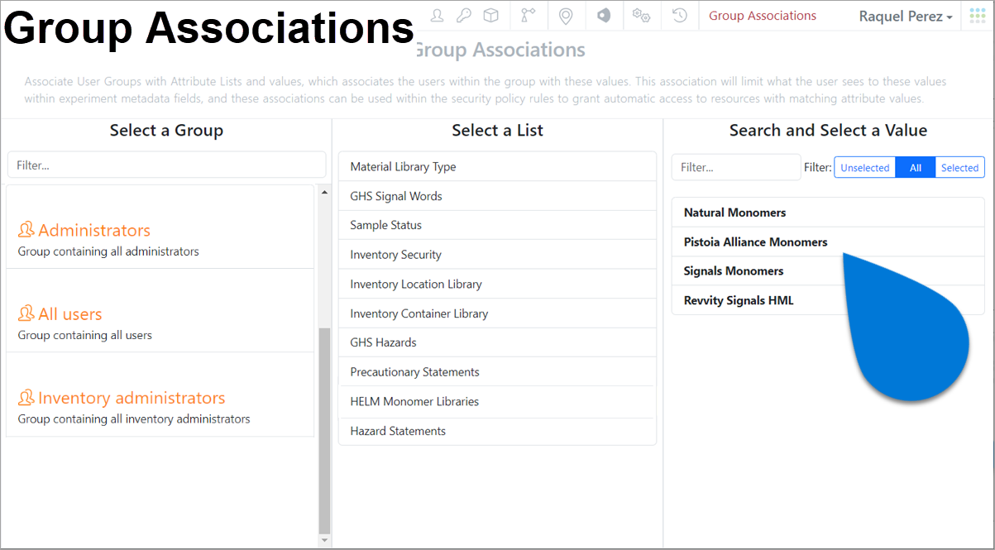Choose HELM Monomer Libraries list

coord(497,401)
